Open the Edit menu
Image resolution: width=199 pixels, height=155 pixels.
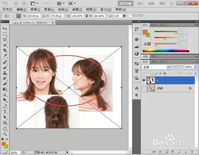pyautogui.click(x=22, y=10)
